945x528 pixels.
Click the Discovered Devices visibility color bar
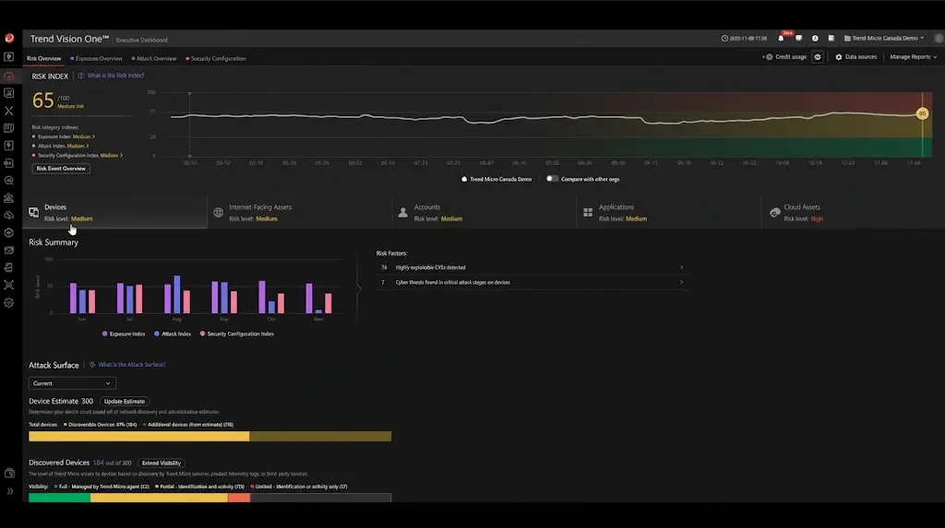[x=209, y=498]
